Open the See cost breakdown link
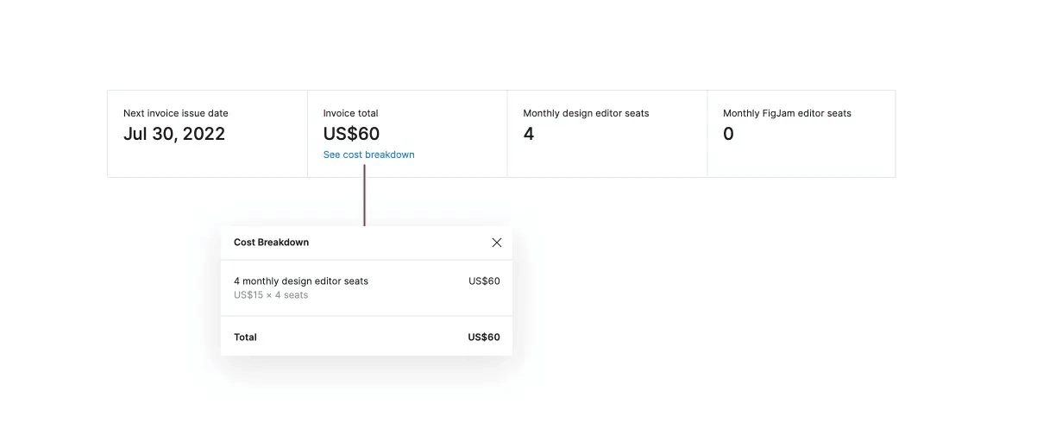1043x448 pixels. 368,155
